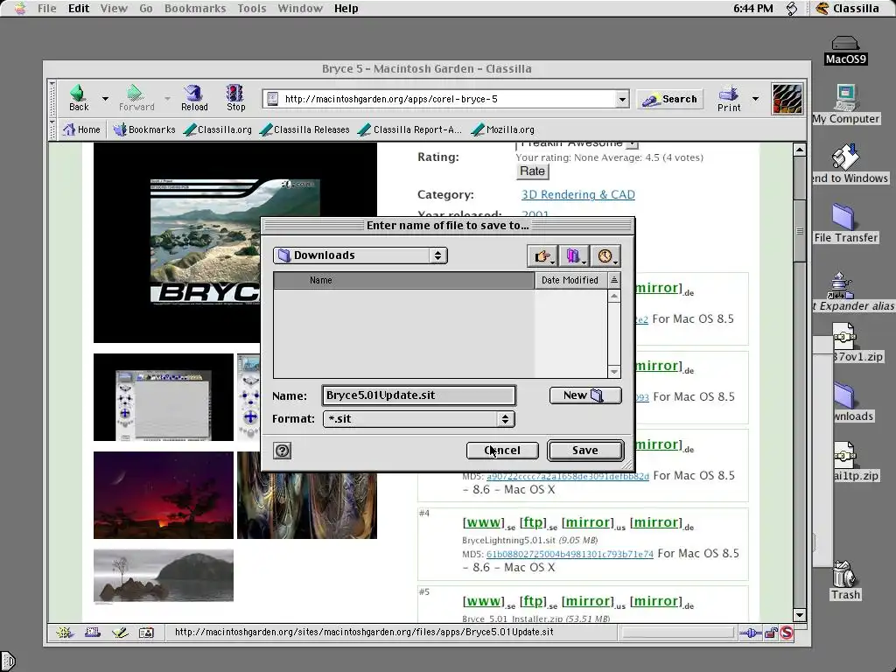Click the Name field containing Bryce5.01Update.sit
Viewport: 896px width, 672px height.
[x=419, y=395]
